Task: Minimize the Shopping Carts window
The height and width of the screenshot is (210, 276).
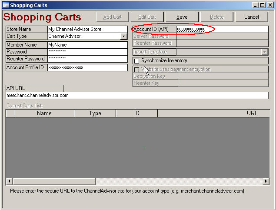Action: pos(255,5)
